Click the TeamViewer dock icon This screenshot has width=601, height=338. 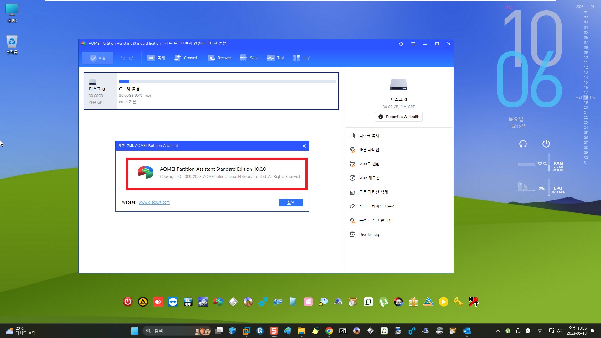coord(173,302)
